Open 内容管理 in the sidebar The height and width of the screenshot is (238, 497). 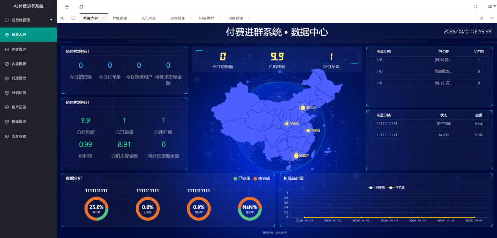pos(29,49)
